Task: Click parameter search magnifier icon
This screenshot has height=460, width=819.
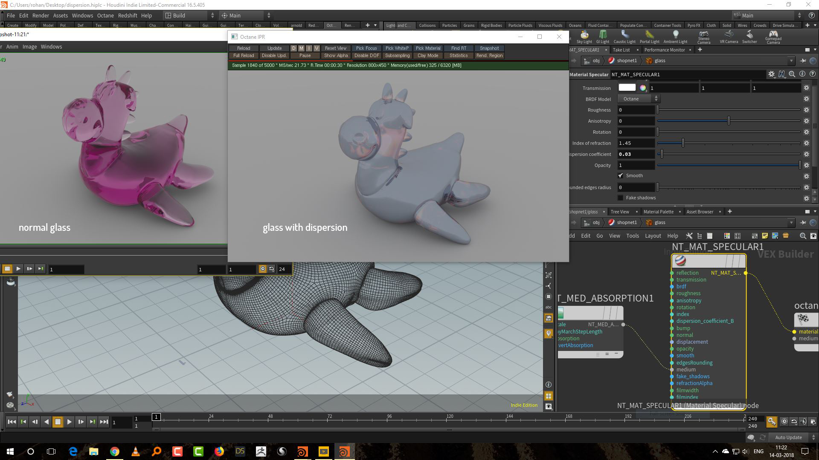Action: tap(792, 74)
